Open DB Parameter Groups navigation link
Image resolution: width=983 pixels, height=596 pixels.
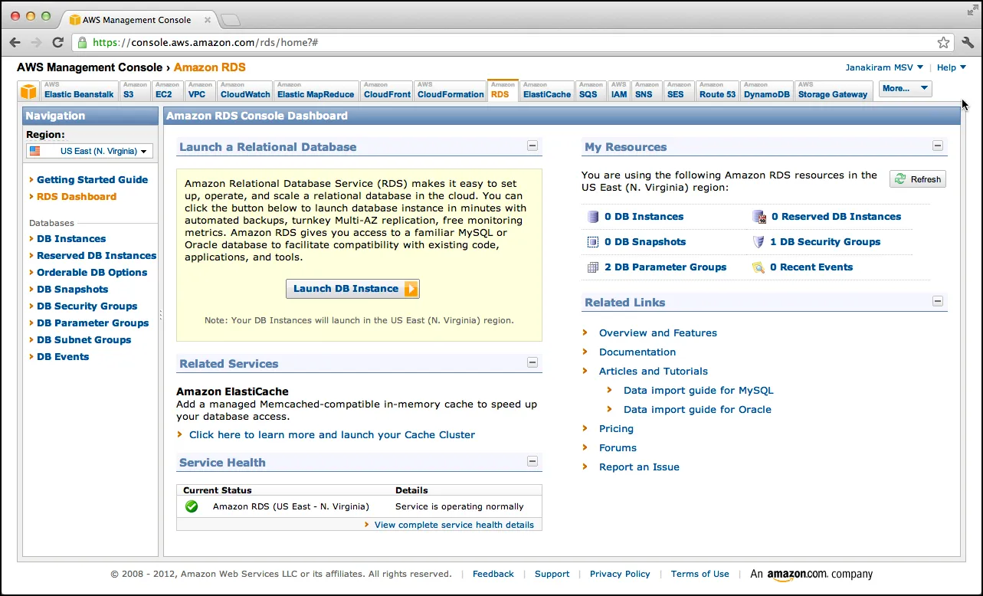click(x=93, y=323)
